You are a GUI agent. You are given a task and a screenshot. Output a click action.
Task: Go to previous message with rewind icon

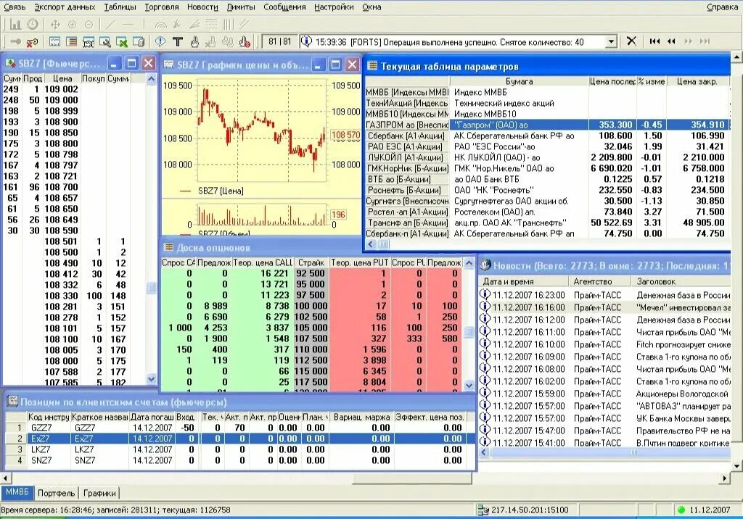[x=671, y=41]
